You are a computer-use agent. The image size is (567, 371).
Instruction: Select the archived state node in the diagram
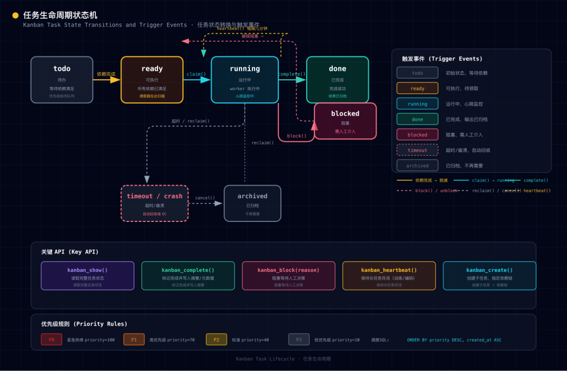[x=253, y=203]
